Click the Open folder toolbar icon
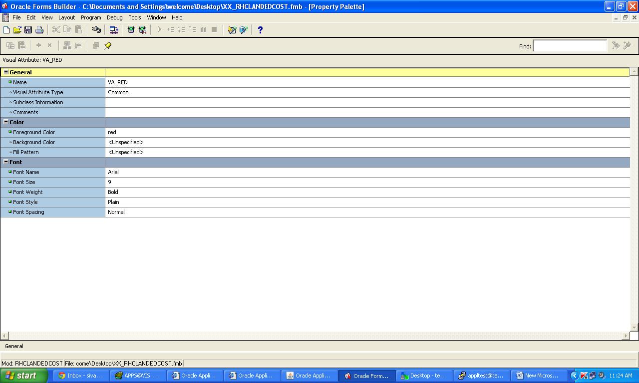639x383 pixels. [17, 30]
